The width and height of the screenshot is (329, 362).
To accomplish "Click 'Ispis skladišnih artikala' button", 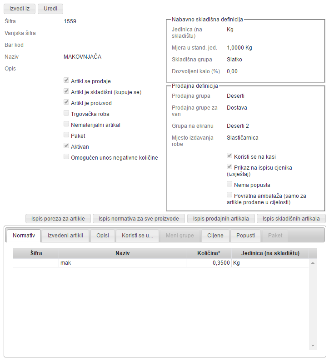I will coord(291,219).
